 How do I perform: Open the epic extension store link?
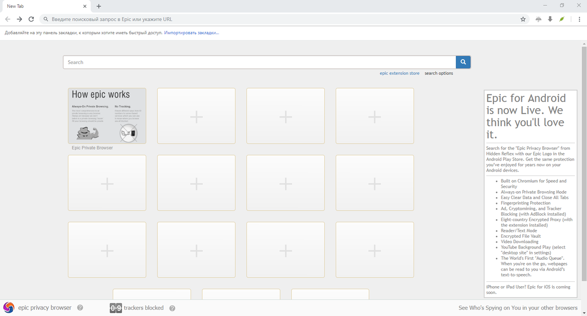click(400, 73)
